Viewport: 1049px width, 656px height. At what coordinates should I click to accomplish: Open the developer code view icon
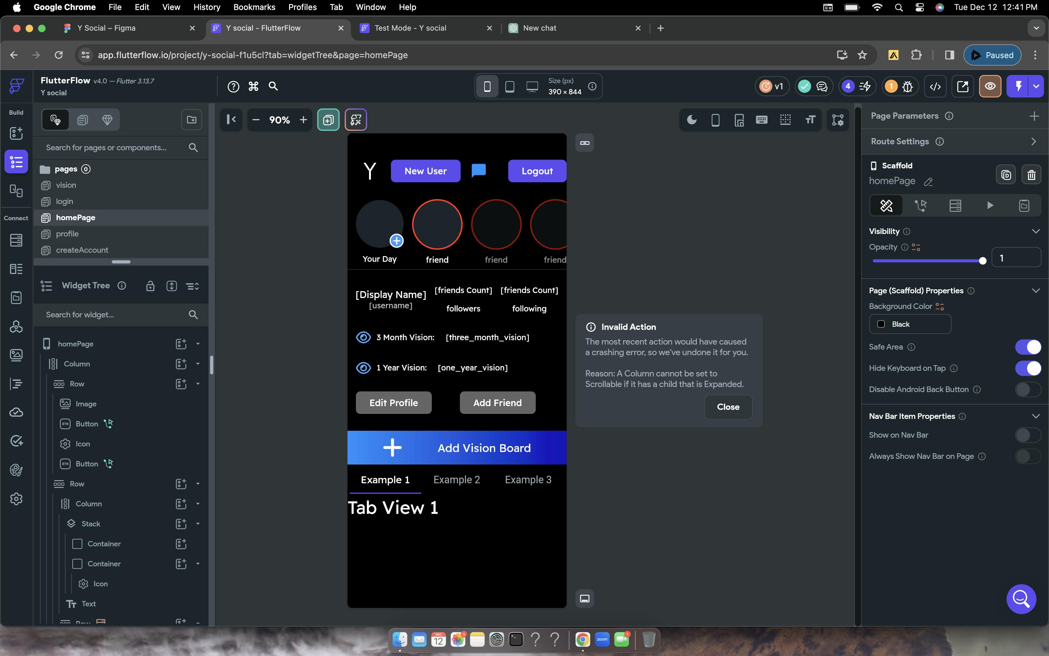point(935,86)
